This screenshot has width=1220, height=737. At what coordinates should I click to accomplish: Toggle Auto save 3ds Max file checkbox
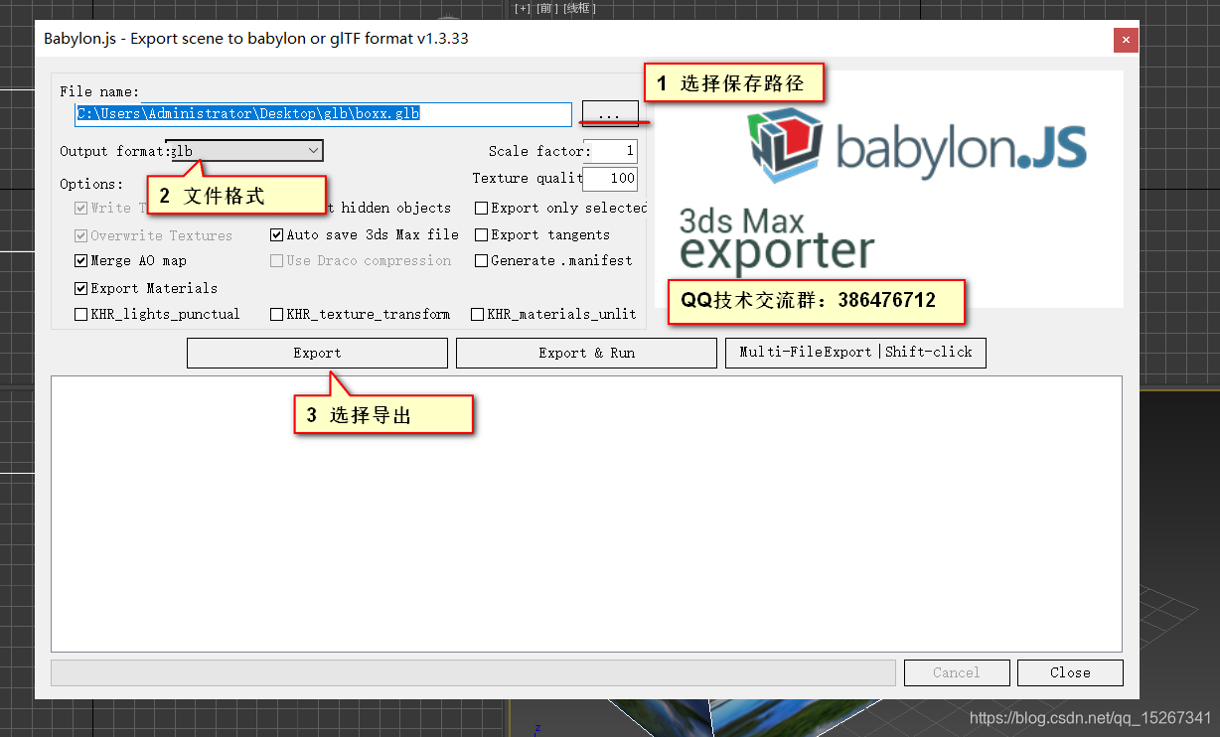point(277,235)
